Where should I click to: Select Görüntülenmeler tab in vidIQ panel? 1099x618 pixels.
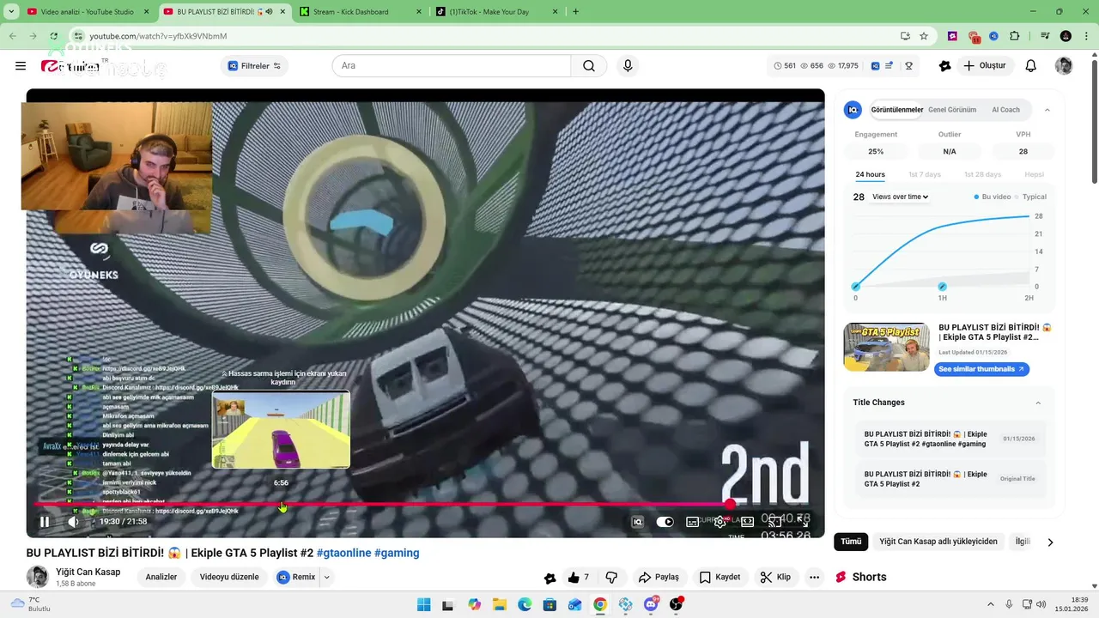tap(896, 110)
